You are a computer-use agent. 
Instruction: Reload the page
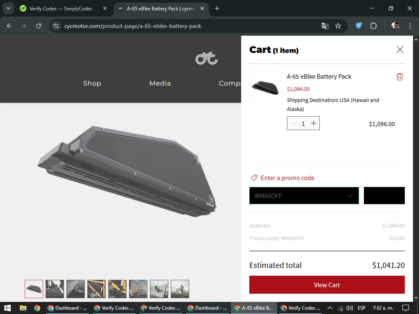point(39,26)
